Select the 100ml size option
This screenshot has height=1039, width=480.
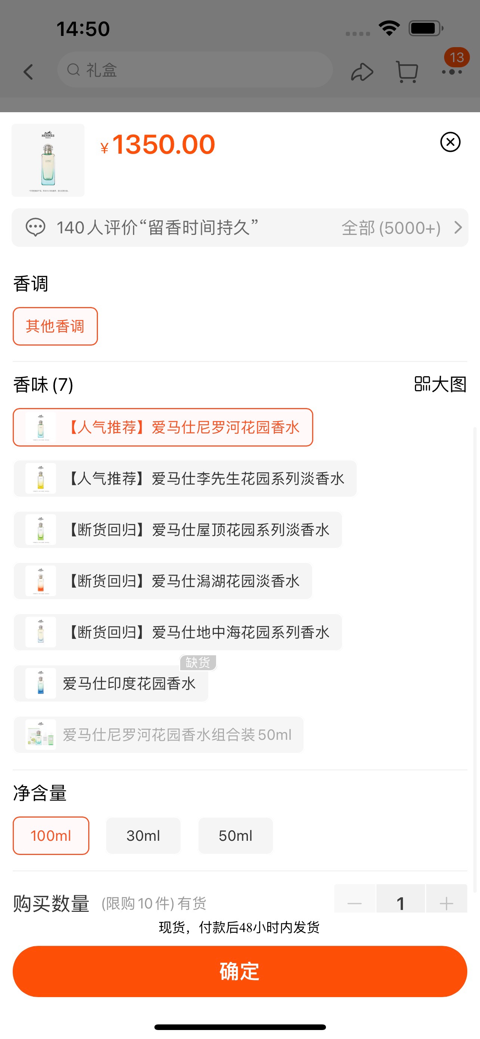[x=51, y=836]
